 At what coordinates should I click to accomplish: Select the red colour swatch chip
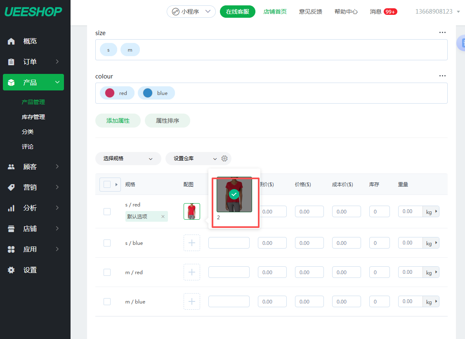coord(117,93)
